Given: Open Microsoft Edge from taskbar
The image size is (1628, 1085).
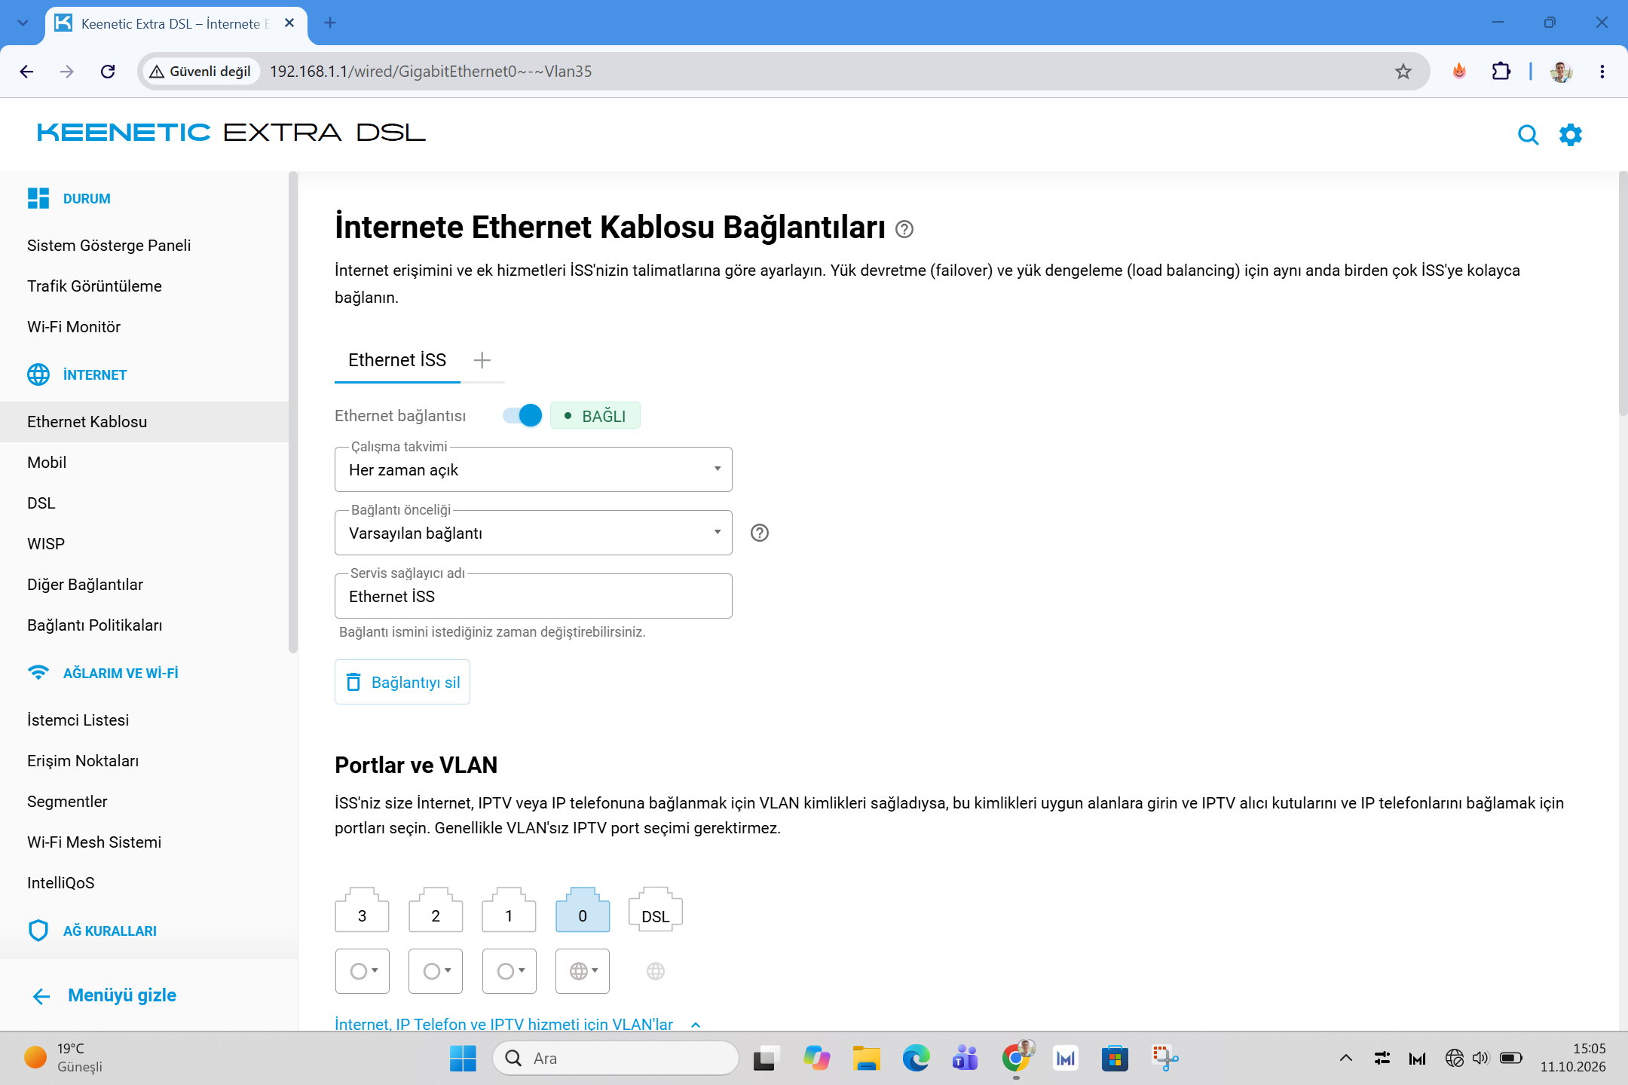Looking at the screenshot, I should (916, 1059).
